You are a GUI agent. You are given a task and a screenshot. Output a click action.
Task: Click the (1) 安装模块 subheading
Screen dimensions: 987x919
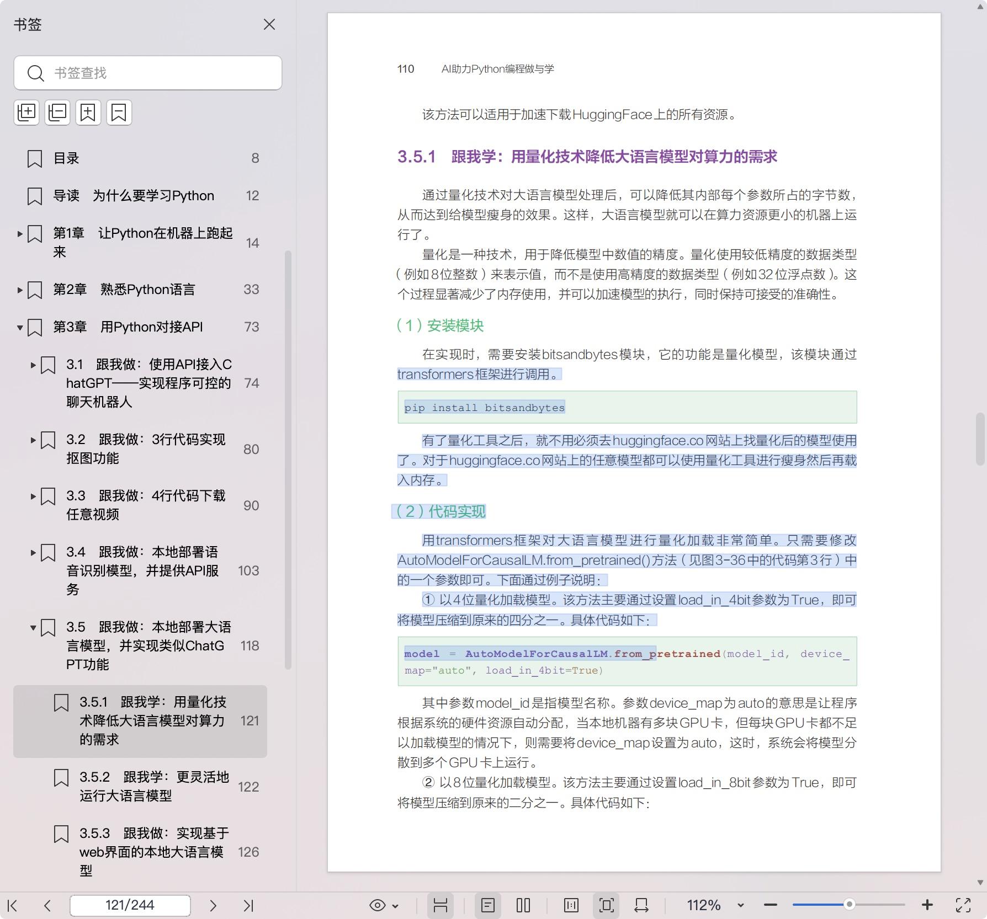coord(440,325)
